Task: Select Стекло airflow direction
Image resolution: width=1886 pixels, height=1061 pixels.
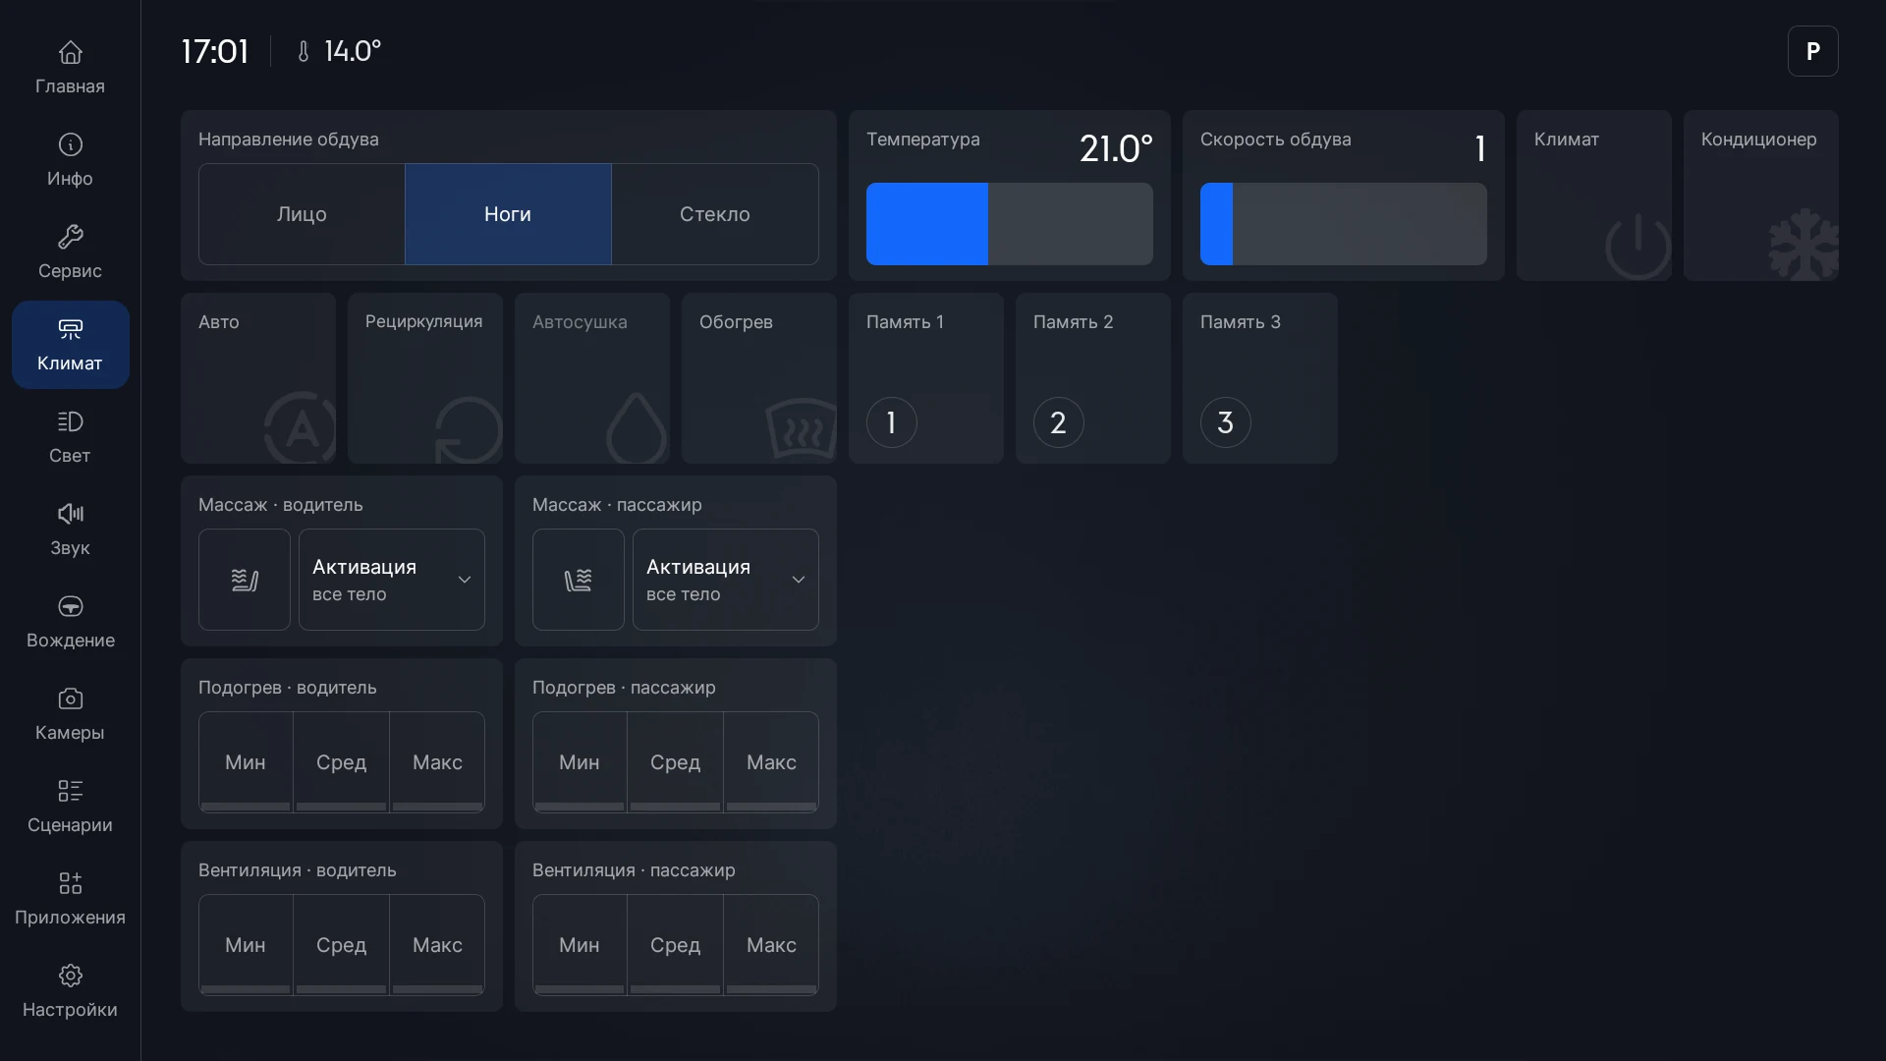Action: pos(715,214)
